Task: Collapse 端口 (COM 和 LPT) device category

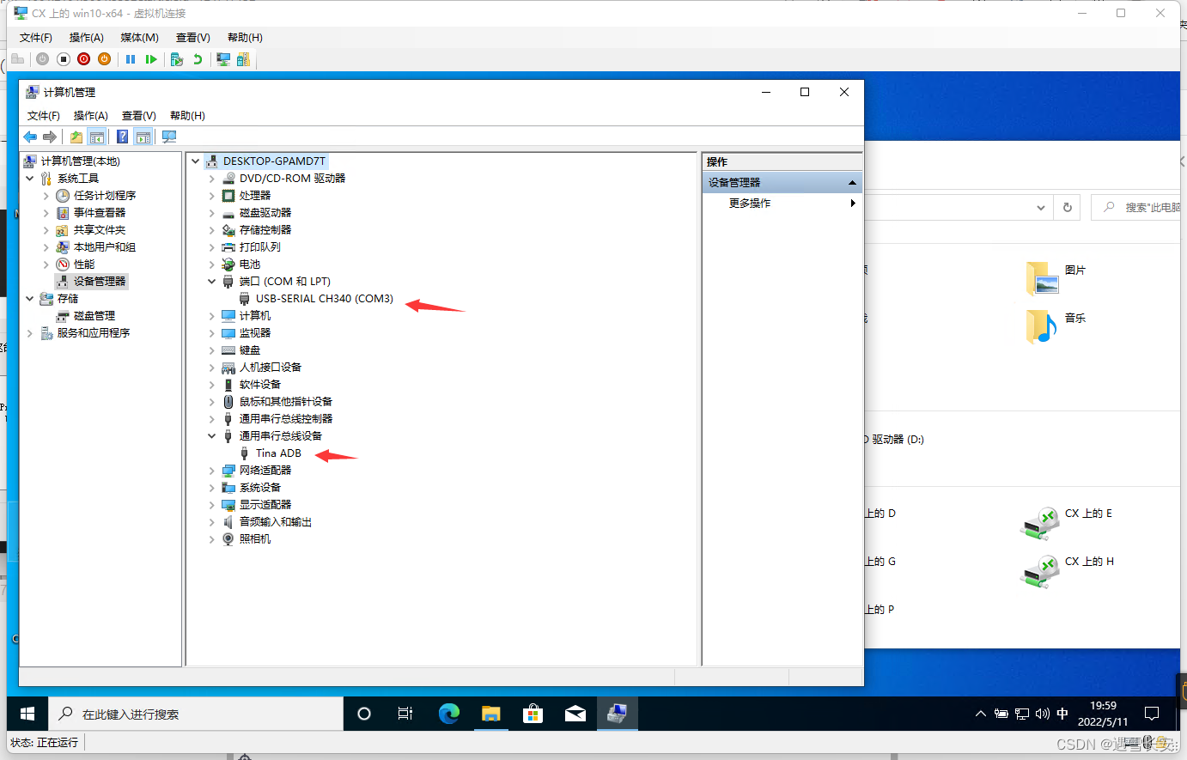Action: 212,282
